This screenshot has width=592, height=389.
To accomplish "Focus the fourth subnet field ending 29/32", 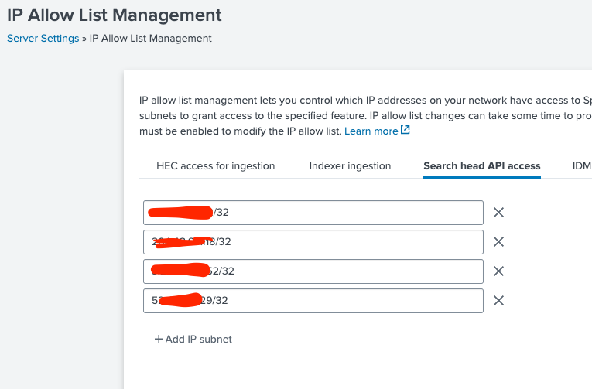I will click(348, 301).
